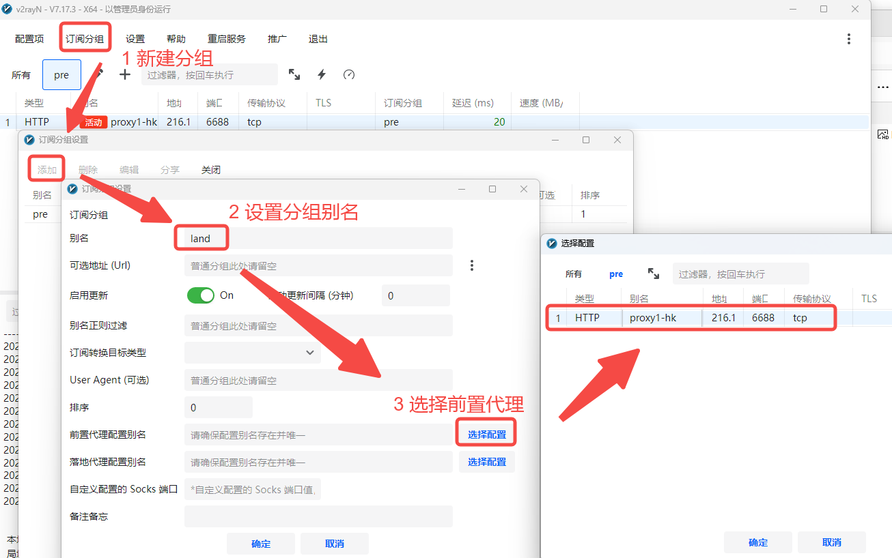Click the 自定义配置的 Socks 端口 field

click(x=253, y=489)
